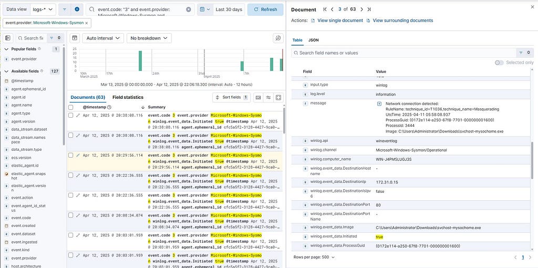Click the elastic_agent.snapshot field icon
This screenshot has width=538, height=268.
click(6, 173)
